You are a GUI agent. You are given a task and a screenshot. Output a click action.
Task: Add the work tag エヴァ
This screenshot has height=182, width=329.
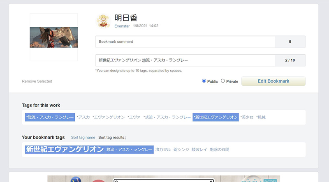click(x=134, y=117)
